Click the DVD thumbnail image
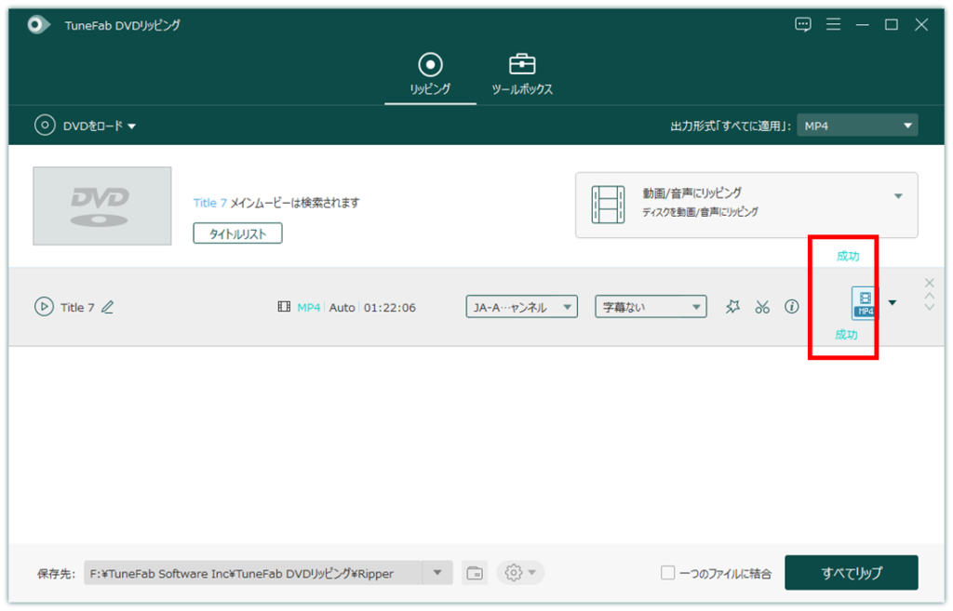 (102, 206)
